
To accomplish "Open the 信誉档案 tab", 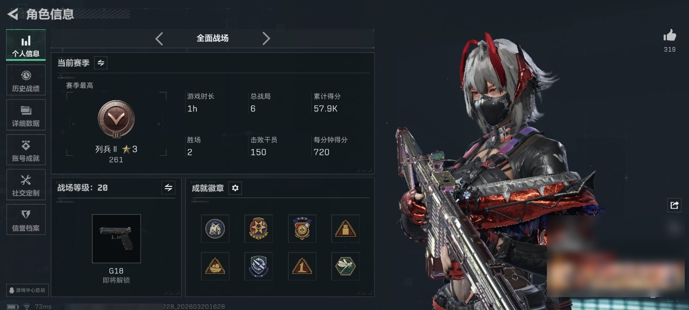I will click(26, 220).
